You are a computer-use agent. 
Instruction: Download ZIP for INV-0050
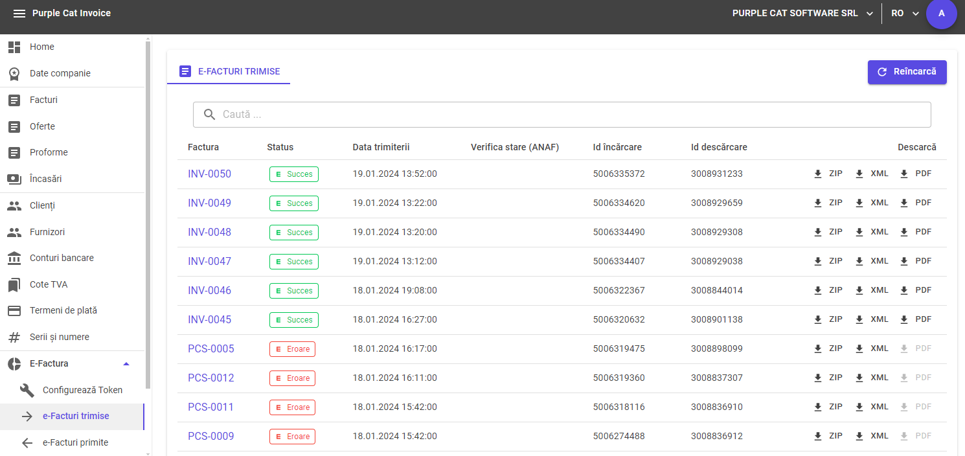[x=828, y=174]
